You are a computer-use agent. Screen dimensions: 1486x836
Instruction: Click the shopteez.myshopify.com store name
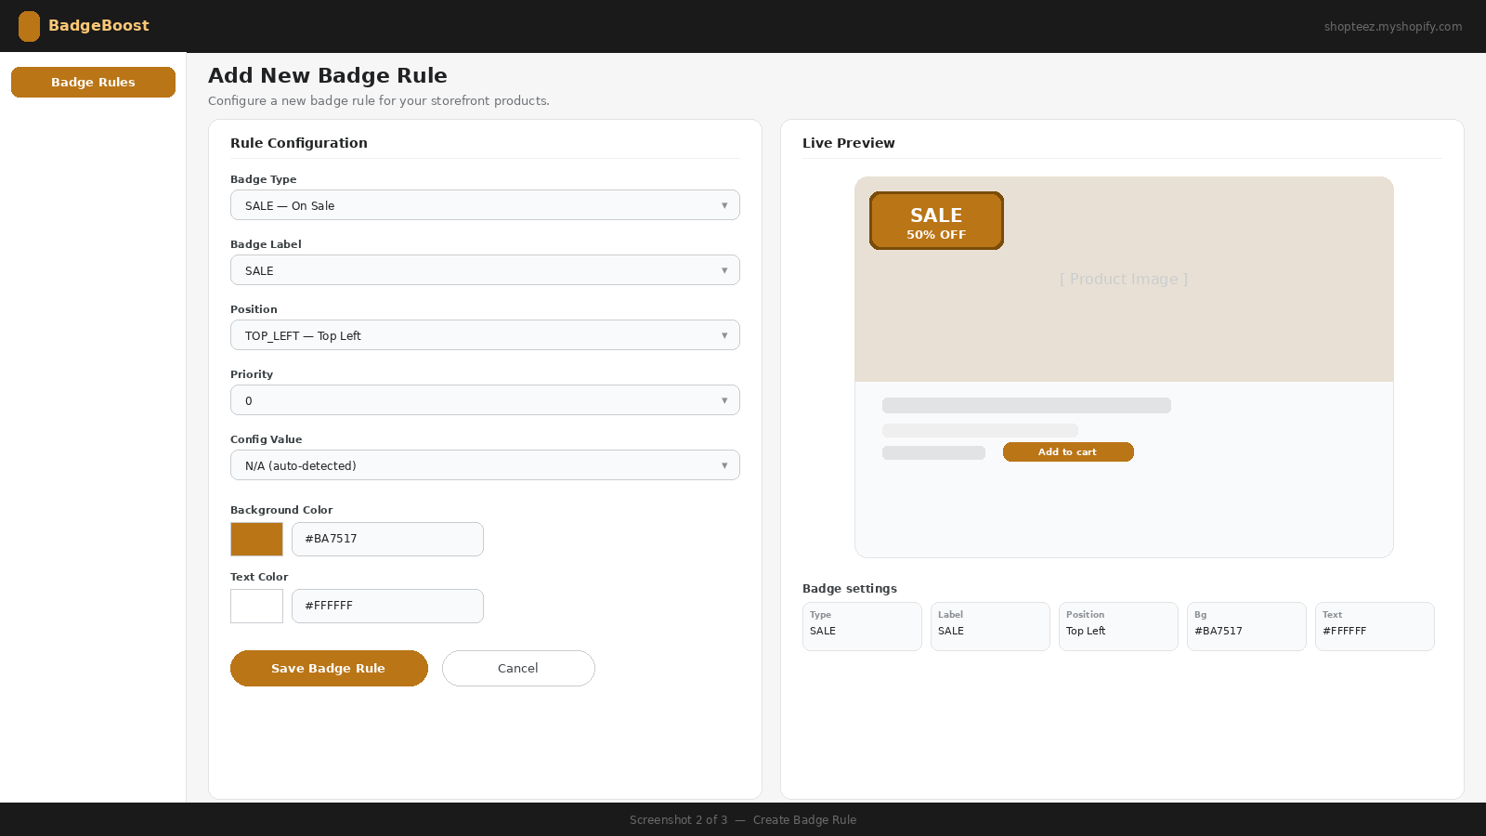coord(1393,27)
